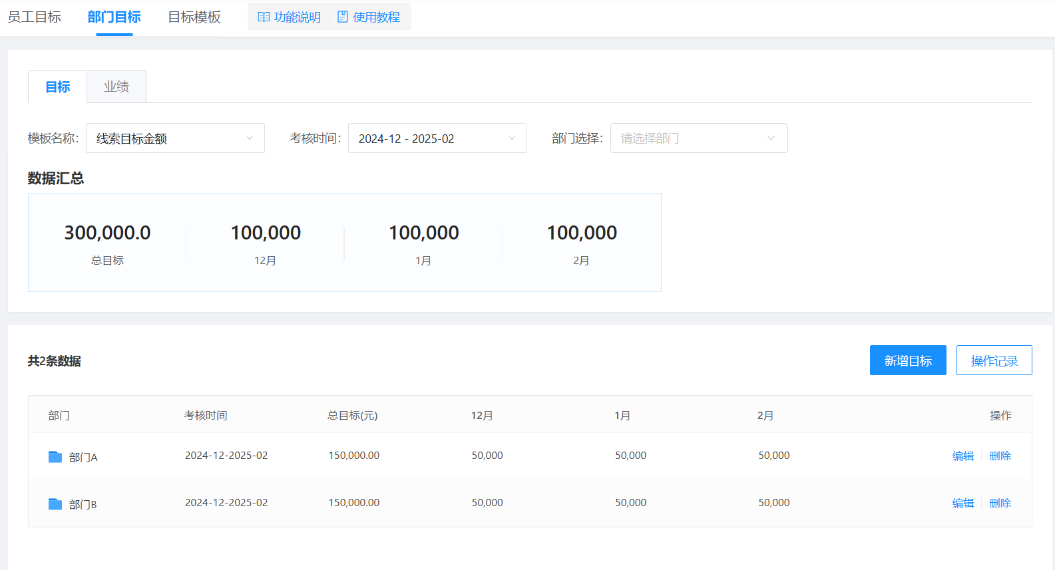The width and height of the screenshot is (1055, 570).
Task: Click 部门B's 1月 value 50,000
Action: [x=630, y=503]
